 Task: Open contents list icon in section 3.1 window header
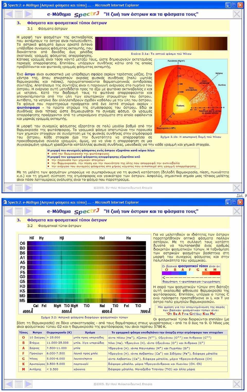coord(19,14)
